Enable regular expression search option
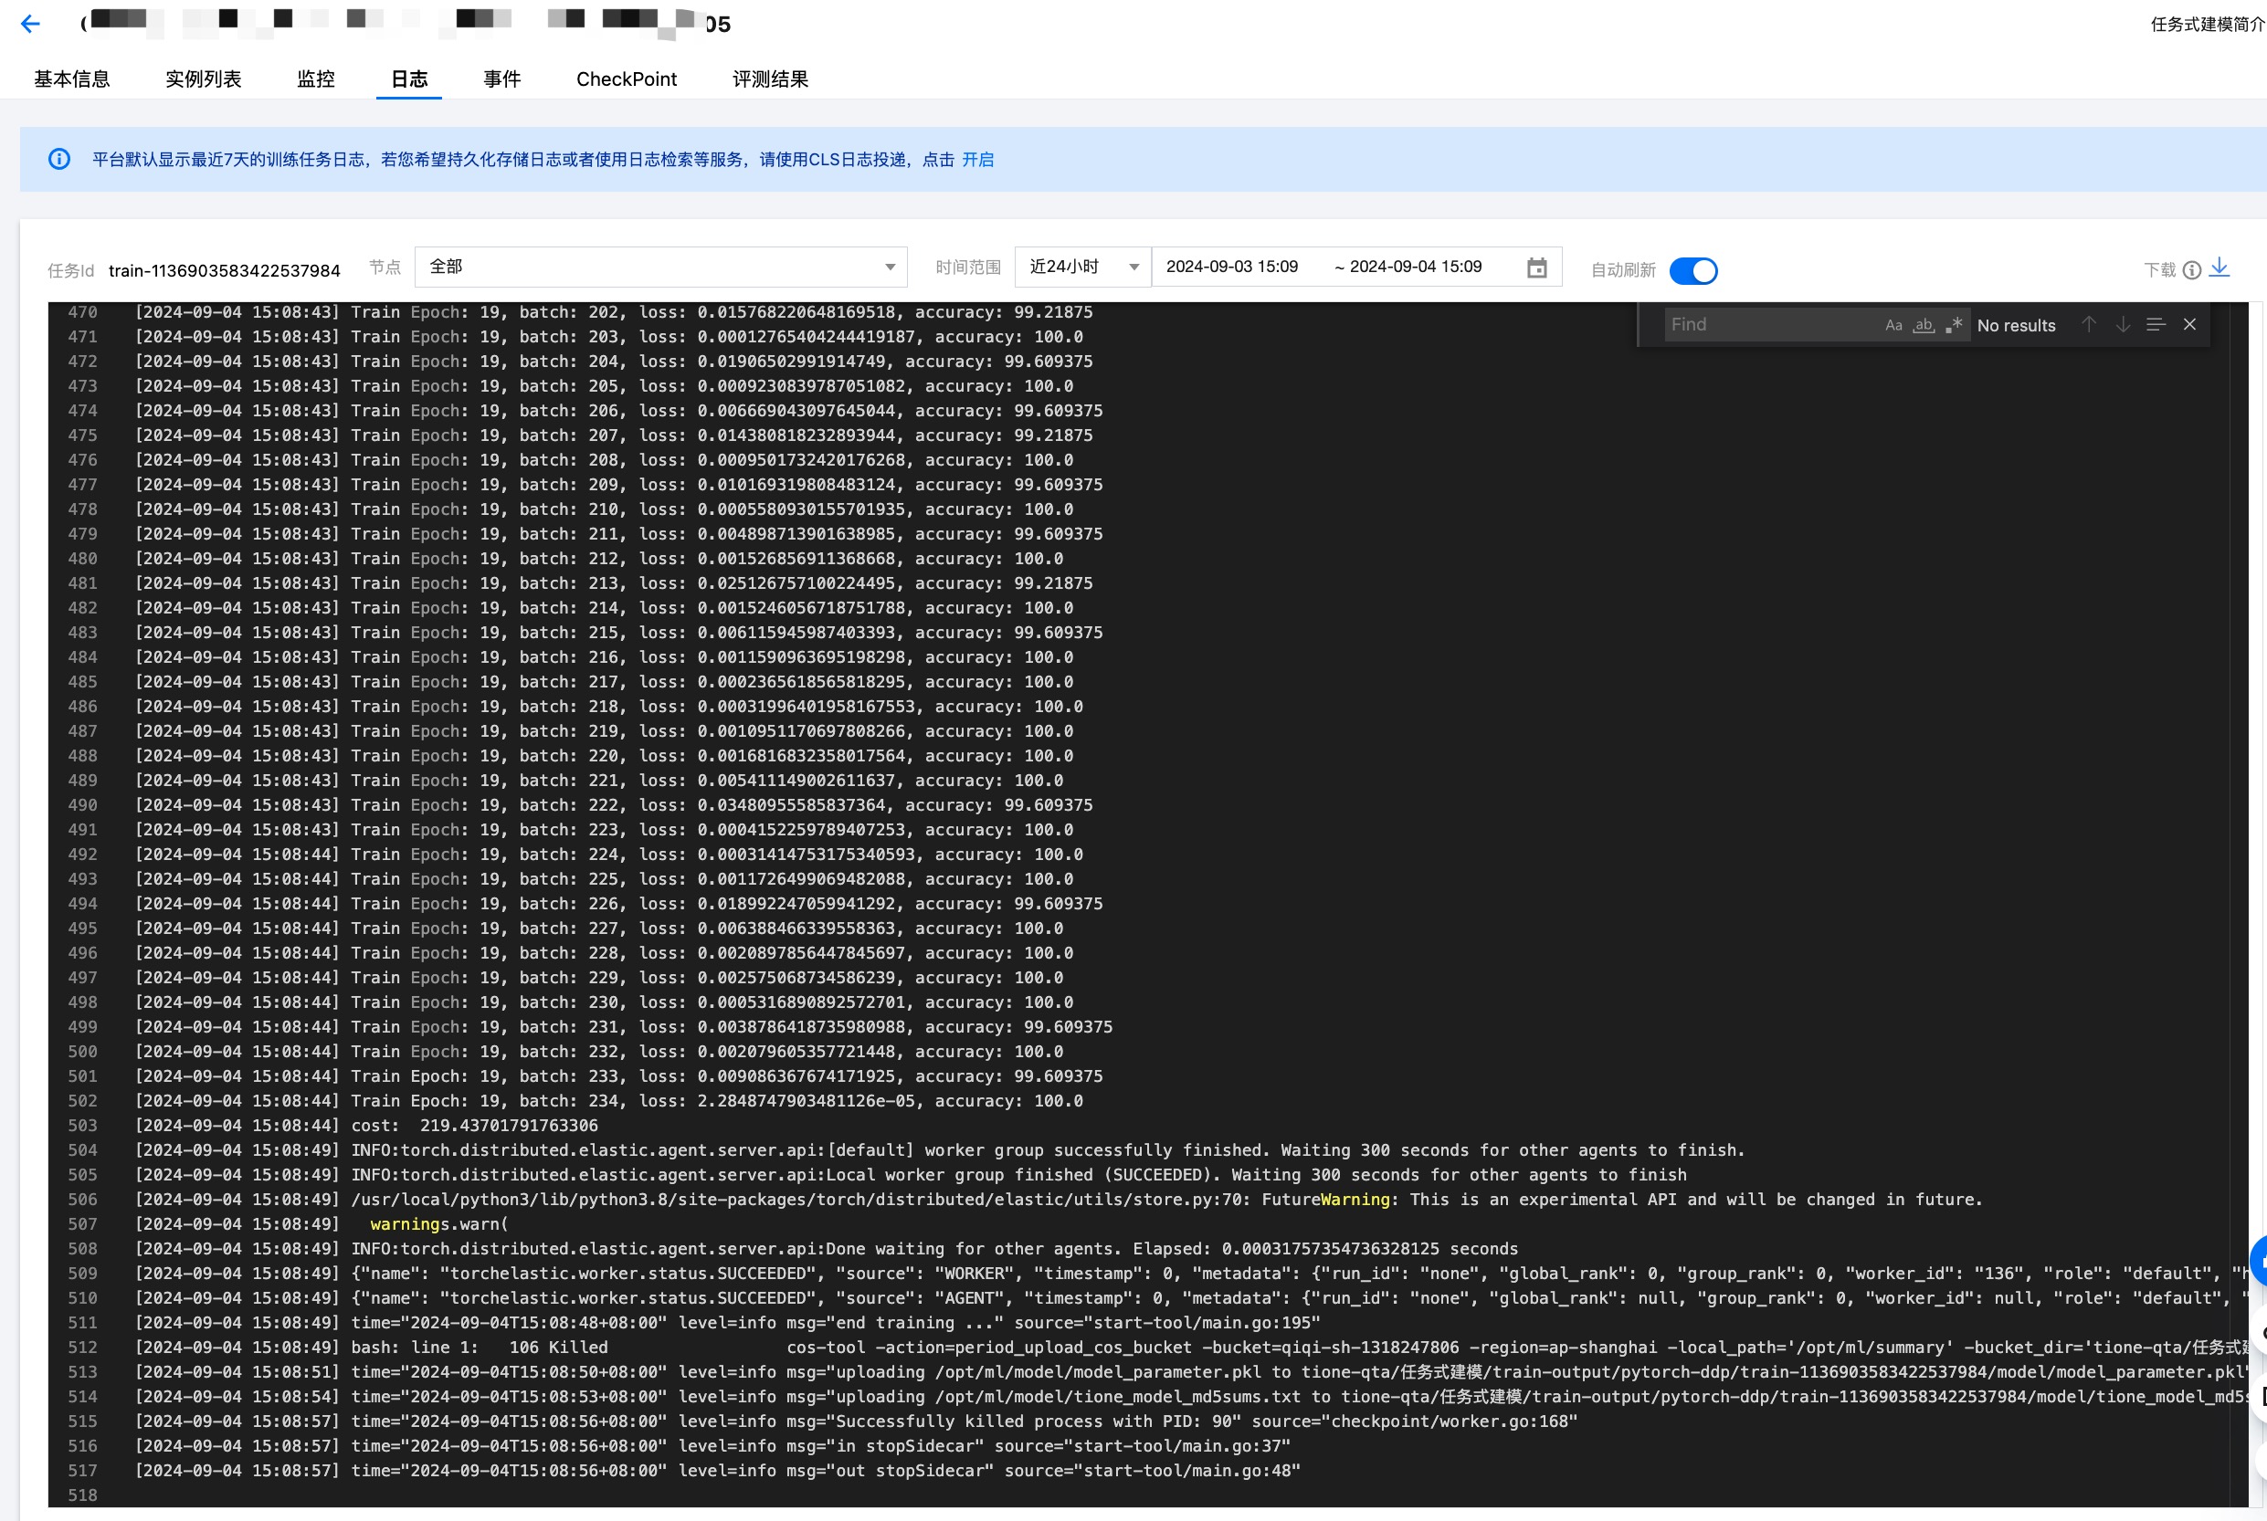Screen dimensions: 2267x1521 1954,326
